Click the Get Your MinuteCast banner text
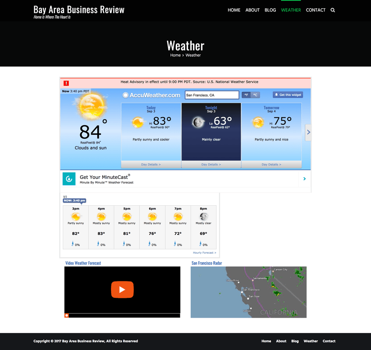Screen dimensions: 371x350 (x=105, y=177)
